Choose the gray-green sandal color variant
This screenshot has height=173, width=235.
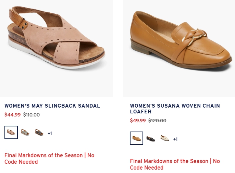tap(25, 132)
